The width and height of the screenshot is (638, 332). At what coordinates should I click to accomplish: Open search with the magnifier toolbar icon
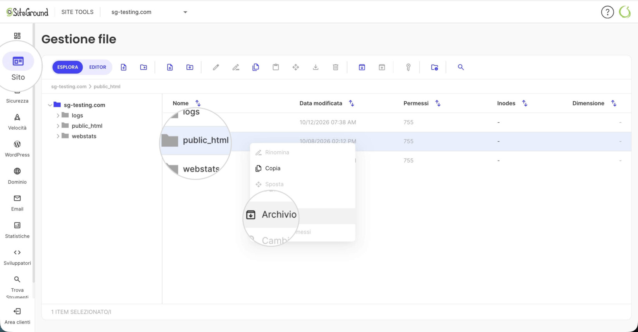tap(461, 67)
